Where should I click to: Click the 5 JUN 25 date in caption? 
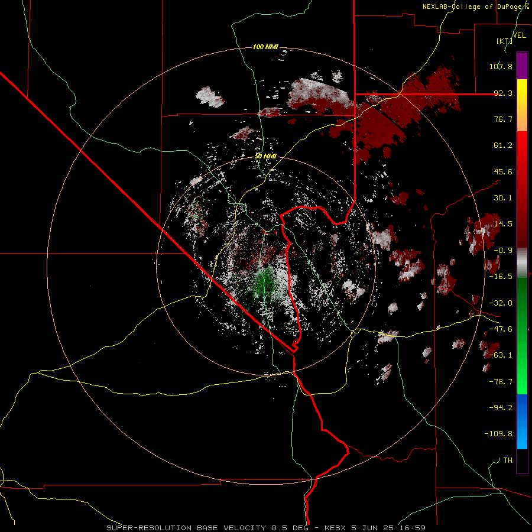coord(372,528)
